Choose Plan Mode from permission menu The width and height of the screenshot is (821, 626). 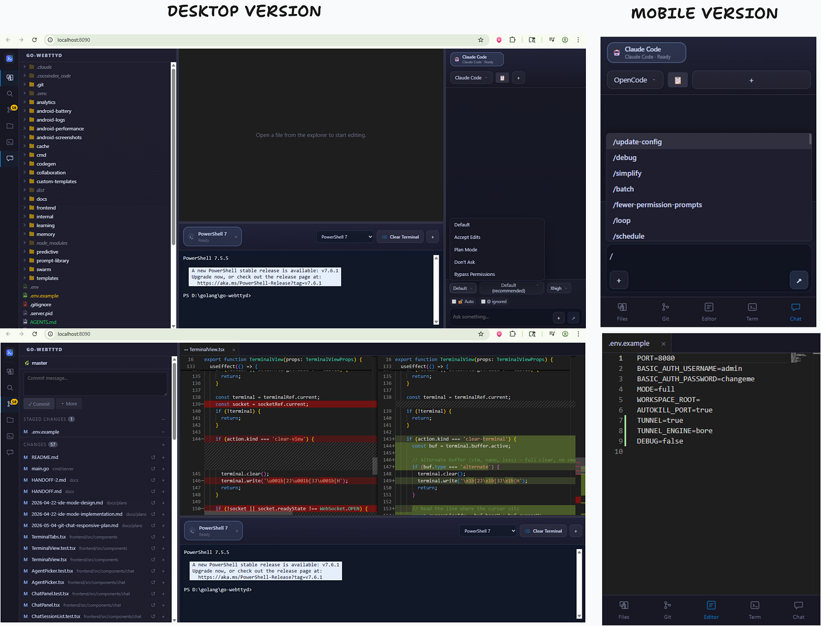[x=466, y=249]
